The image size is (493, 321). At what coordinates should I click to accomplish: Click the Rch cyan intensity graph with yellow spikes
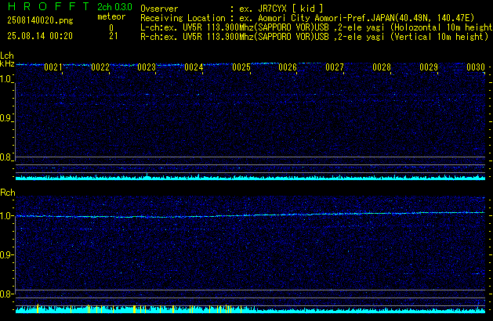tap(251, 309)
